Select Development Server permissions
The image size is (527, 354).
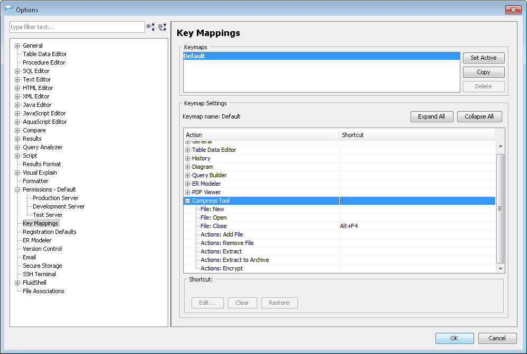[x=59, y=206]
